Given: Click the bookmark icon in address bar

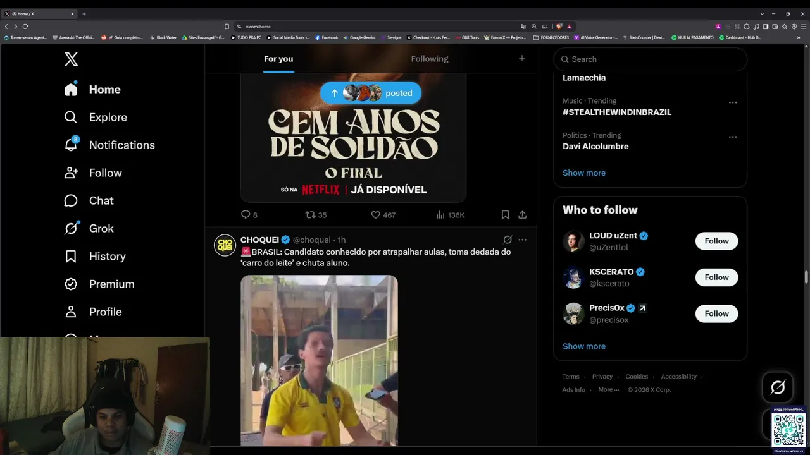Looking at the screenshot, I should pos(227,27).
